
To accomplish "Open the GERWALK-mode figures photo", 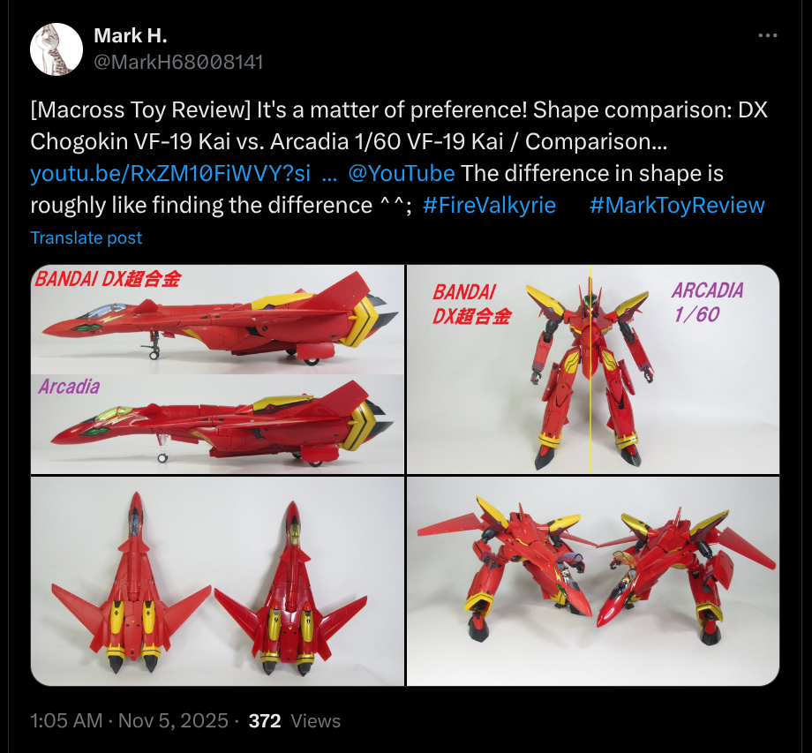I will (593, 581).
